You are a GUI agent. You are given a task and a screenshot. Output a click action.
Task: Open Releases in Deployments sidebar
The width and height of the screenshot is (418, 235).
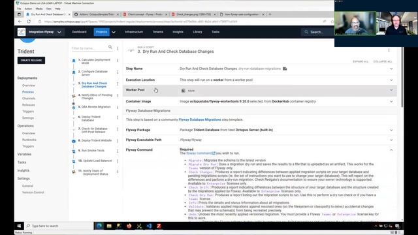coord(29,105)
